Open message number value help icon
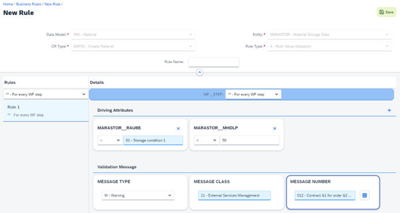The image size is (400, 213). pos(364,195)
